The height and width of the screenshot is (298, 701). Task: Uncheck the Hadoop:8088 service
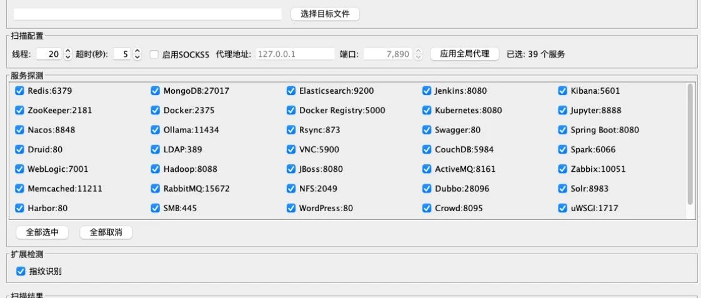pyautogui.click(x=155, y=169)
